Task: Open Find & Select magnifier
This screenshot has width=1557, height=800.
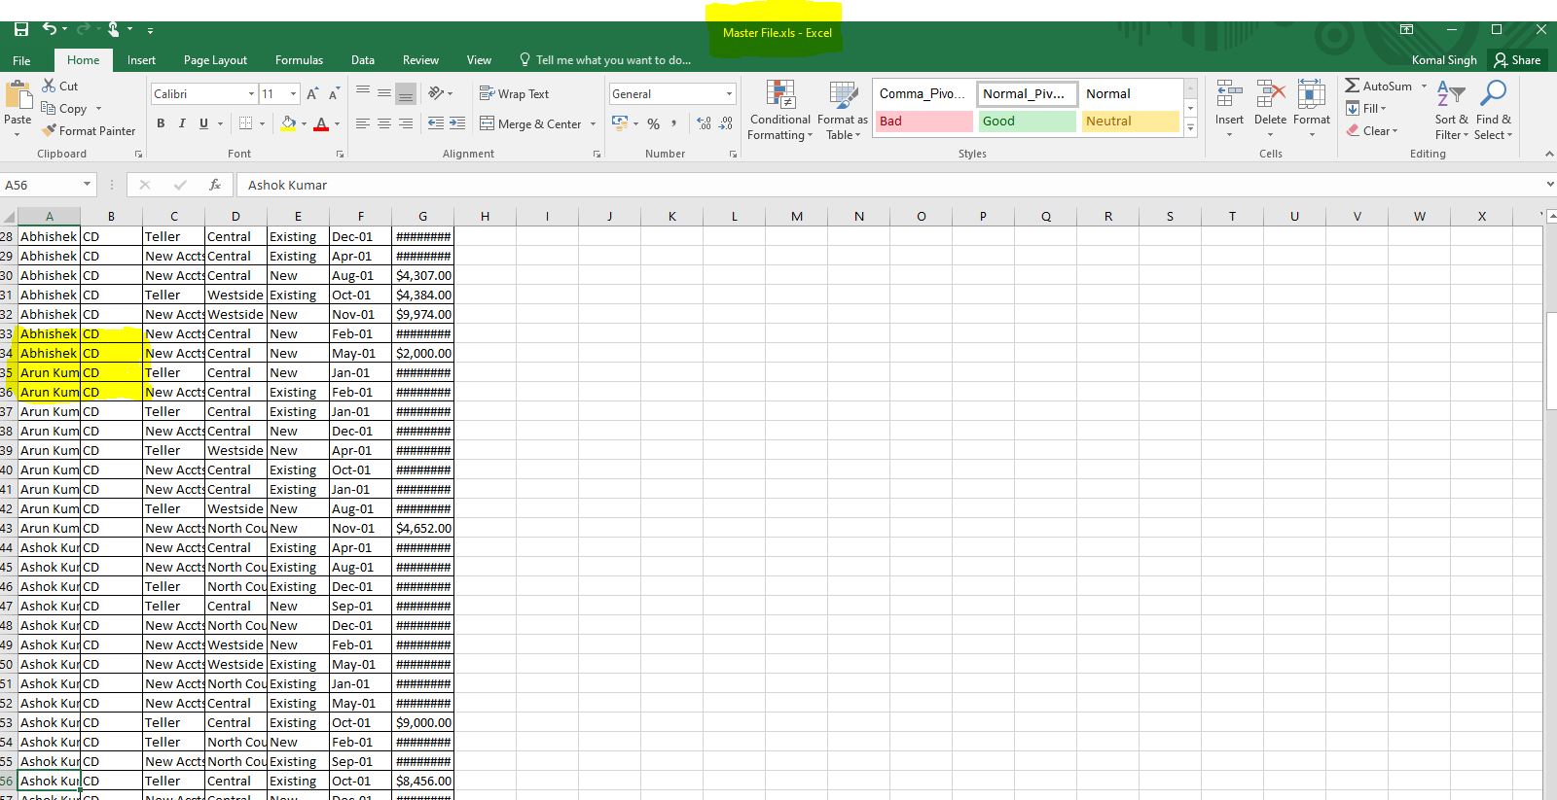Action: (1493, 94)
